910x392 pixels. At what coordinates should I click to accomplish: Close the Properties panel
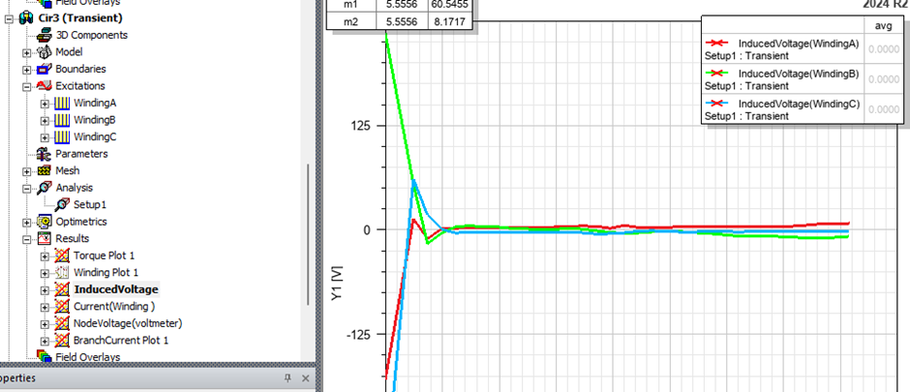click(306, 378)
